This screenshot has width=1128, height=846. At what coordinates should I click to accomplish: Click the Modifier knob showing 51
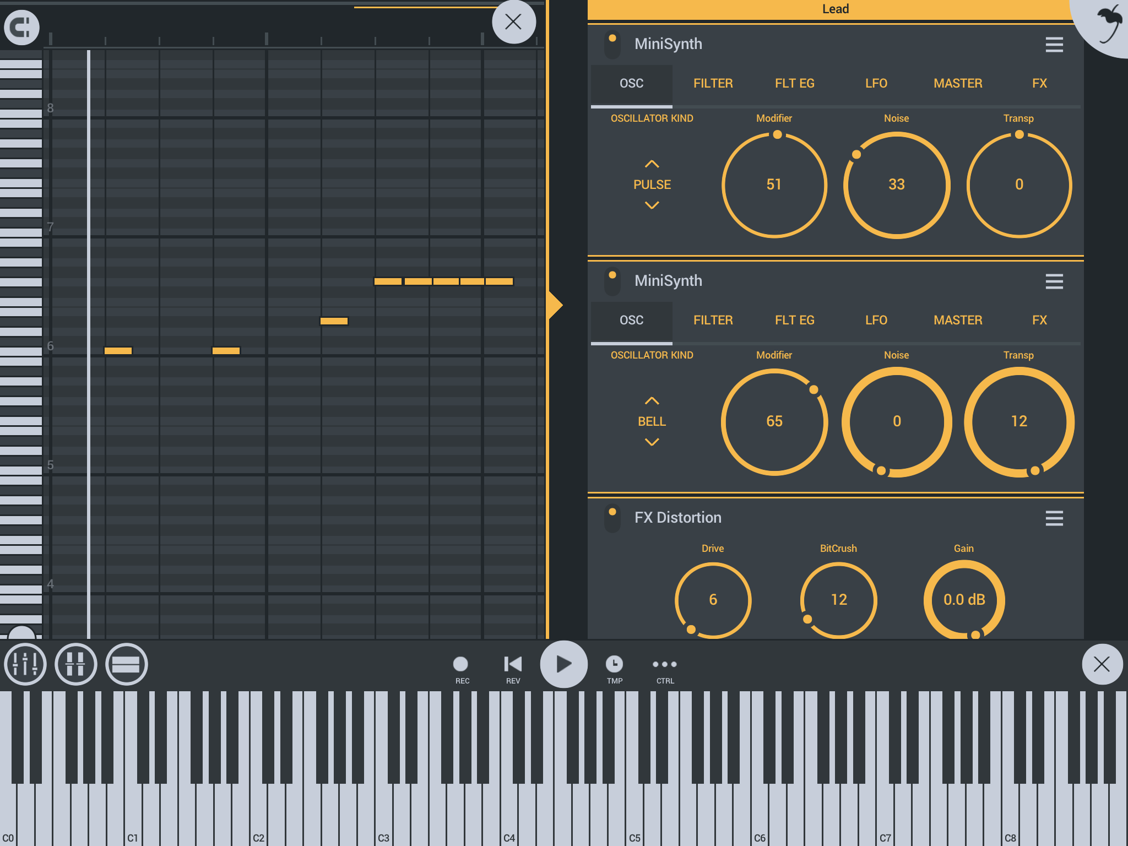tap(774, 185)
